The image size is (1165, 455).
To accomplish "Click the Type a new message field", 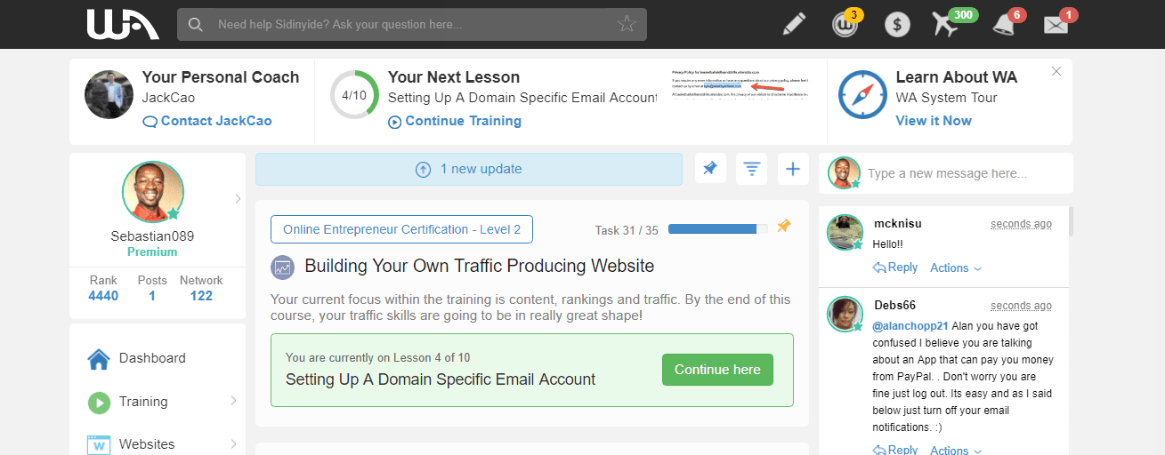I will pos(966,173).
